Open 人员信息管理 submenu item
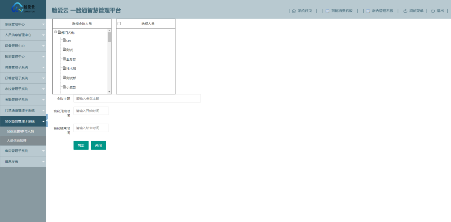The height and width of the screenshot is (222, 451). [x=23, y=141]
